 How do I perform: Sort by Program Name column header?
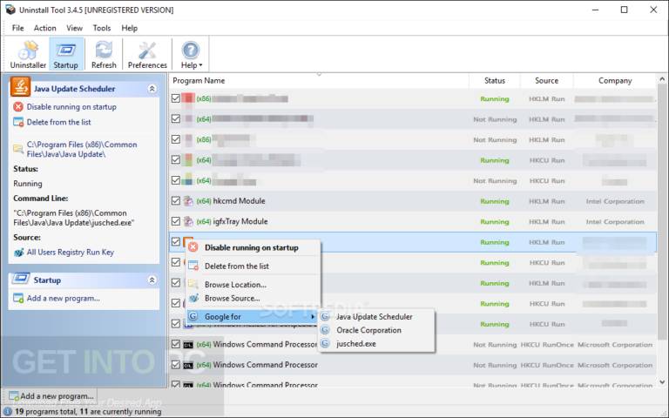(319, 81)
